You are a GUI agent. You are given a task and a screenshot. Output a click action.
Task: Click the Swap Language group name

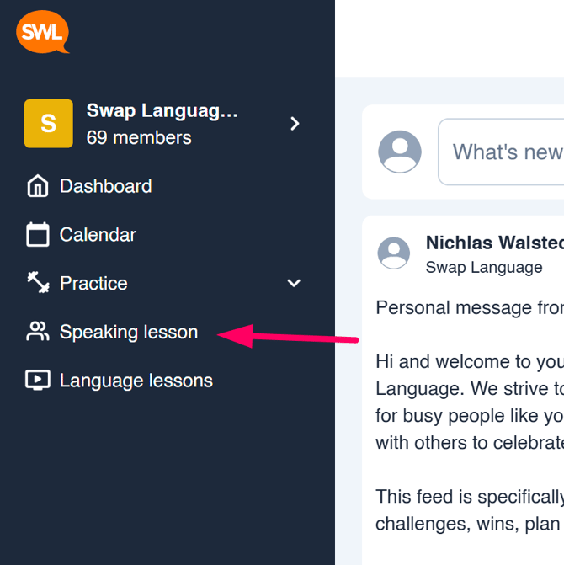pos(162,111)
